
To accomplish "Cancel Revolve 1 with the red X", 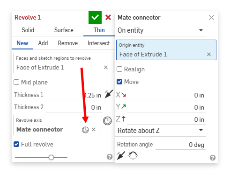I will pyautogui.click(x=108, y=17).
